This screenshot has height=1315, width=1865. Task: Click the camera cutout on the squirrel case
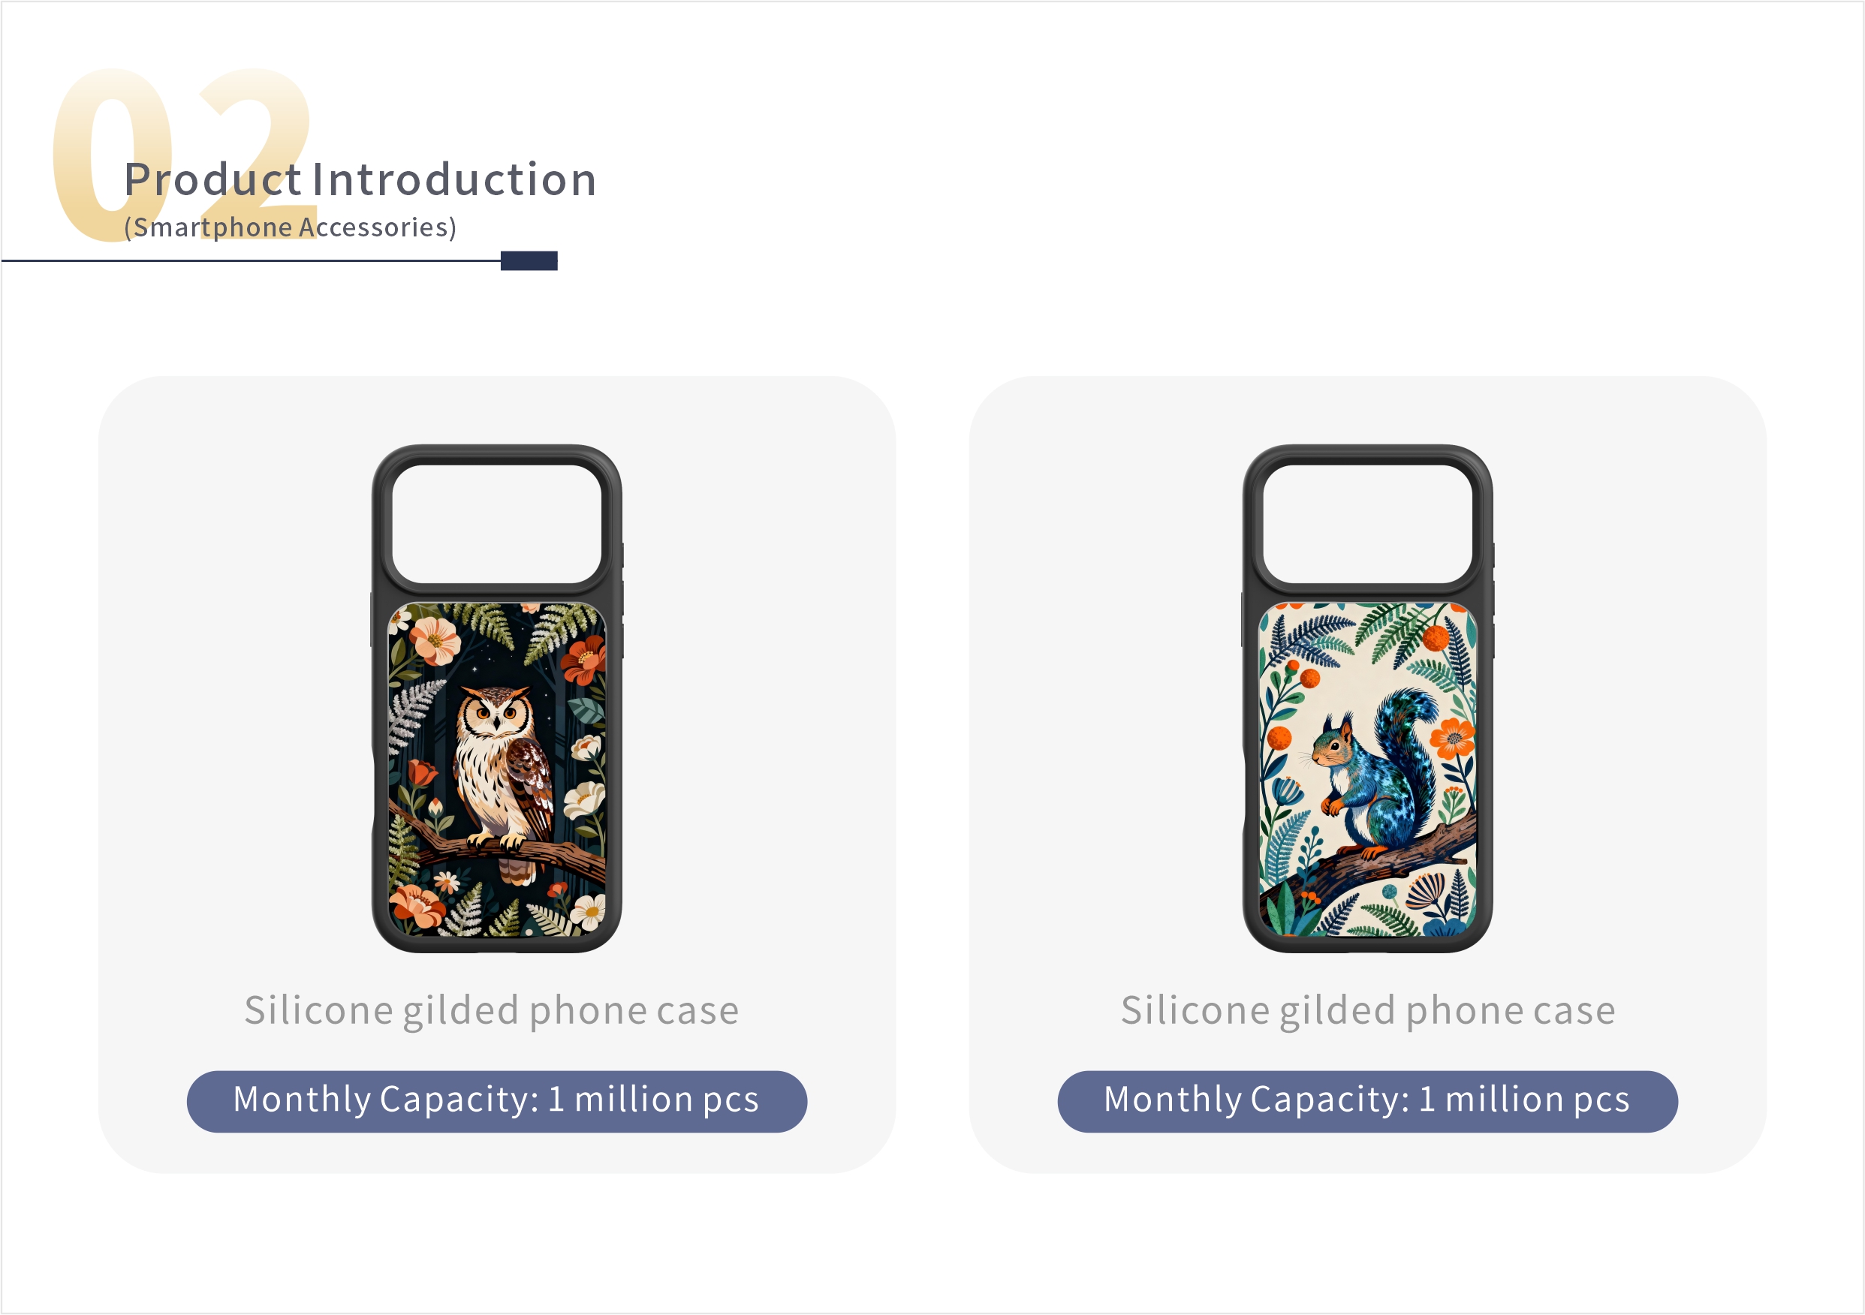pyautogui.click(x=1368, y=523)
